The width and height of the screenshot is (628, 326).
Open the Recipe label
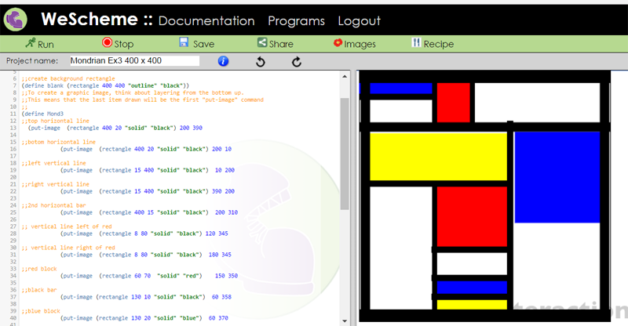point(439,45)
